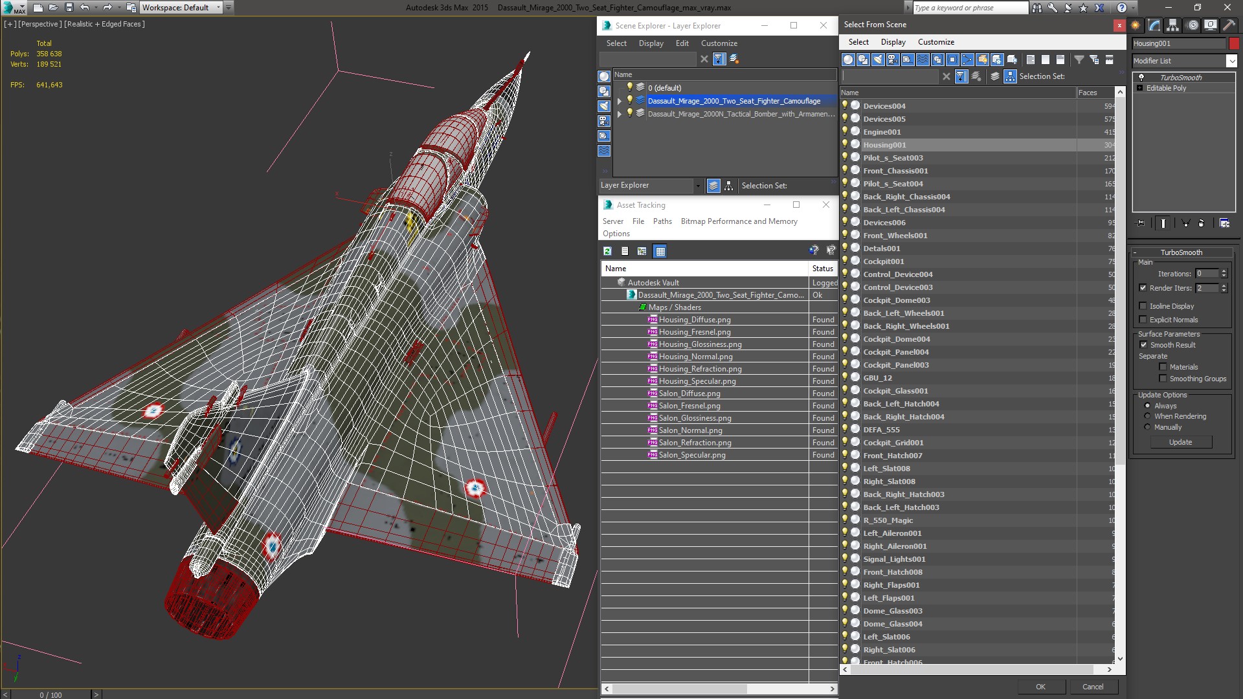This screenshot has height=699, width=1243.
Task: Collapse the TurboSmooth rollout
Action: (x=1181, y=252)
